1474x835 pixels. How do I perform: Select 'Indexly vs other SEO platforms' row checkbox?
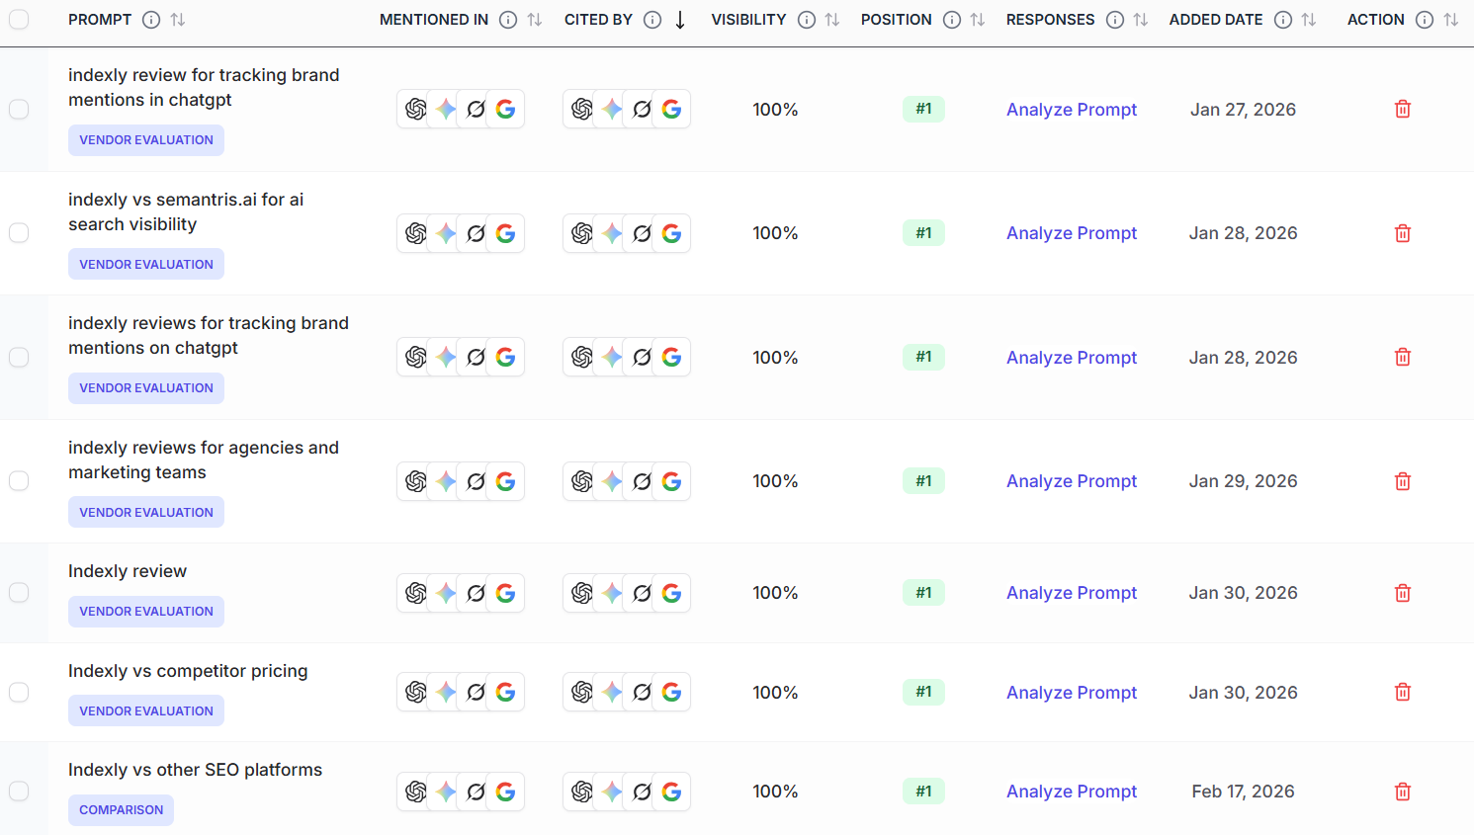tap(19, 791)
